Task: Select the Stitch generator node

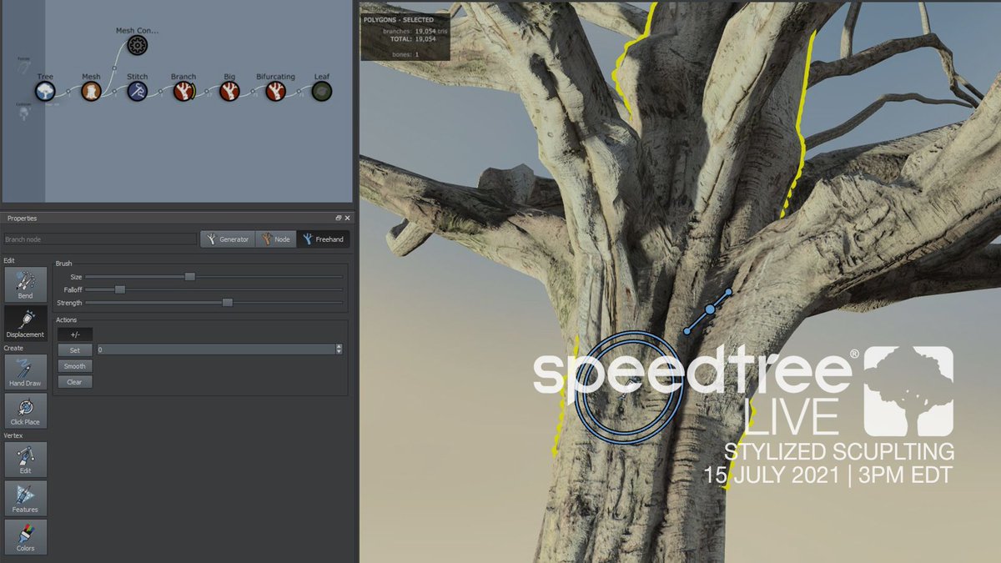Action: point(138,92)
